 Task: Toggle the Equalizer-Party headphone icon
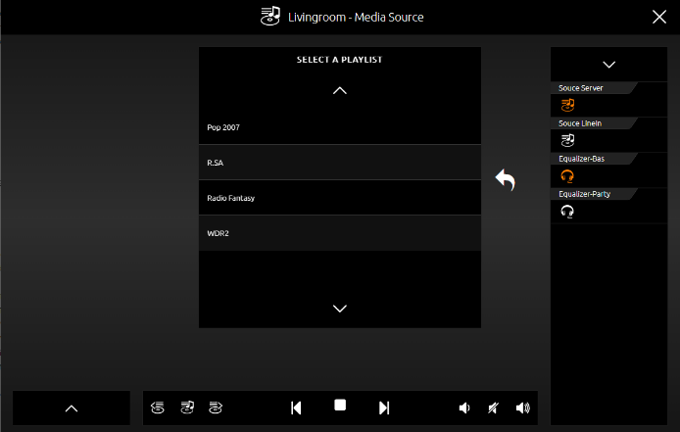567,212
